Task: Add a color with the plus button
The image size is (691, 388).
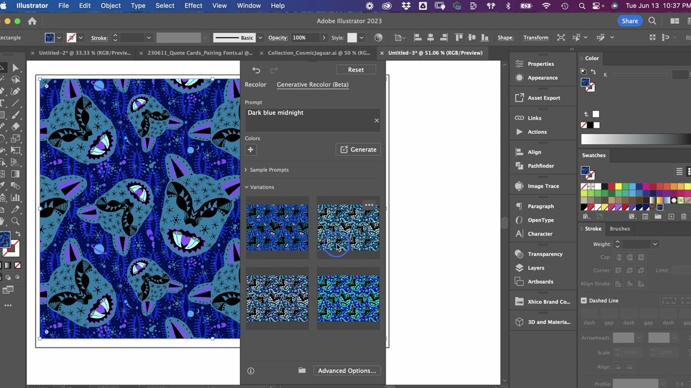Action: pos(250,150)
